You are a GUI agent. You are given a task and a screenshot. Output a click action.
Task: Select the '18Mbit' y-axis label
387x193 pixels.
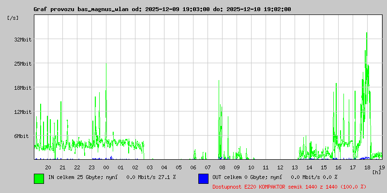coord(23,88)
